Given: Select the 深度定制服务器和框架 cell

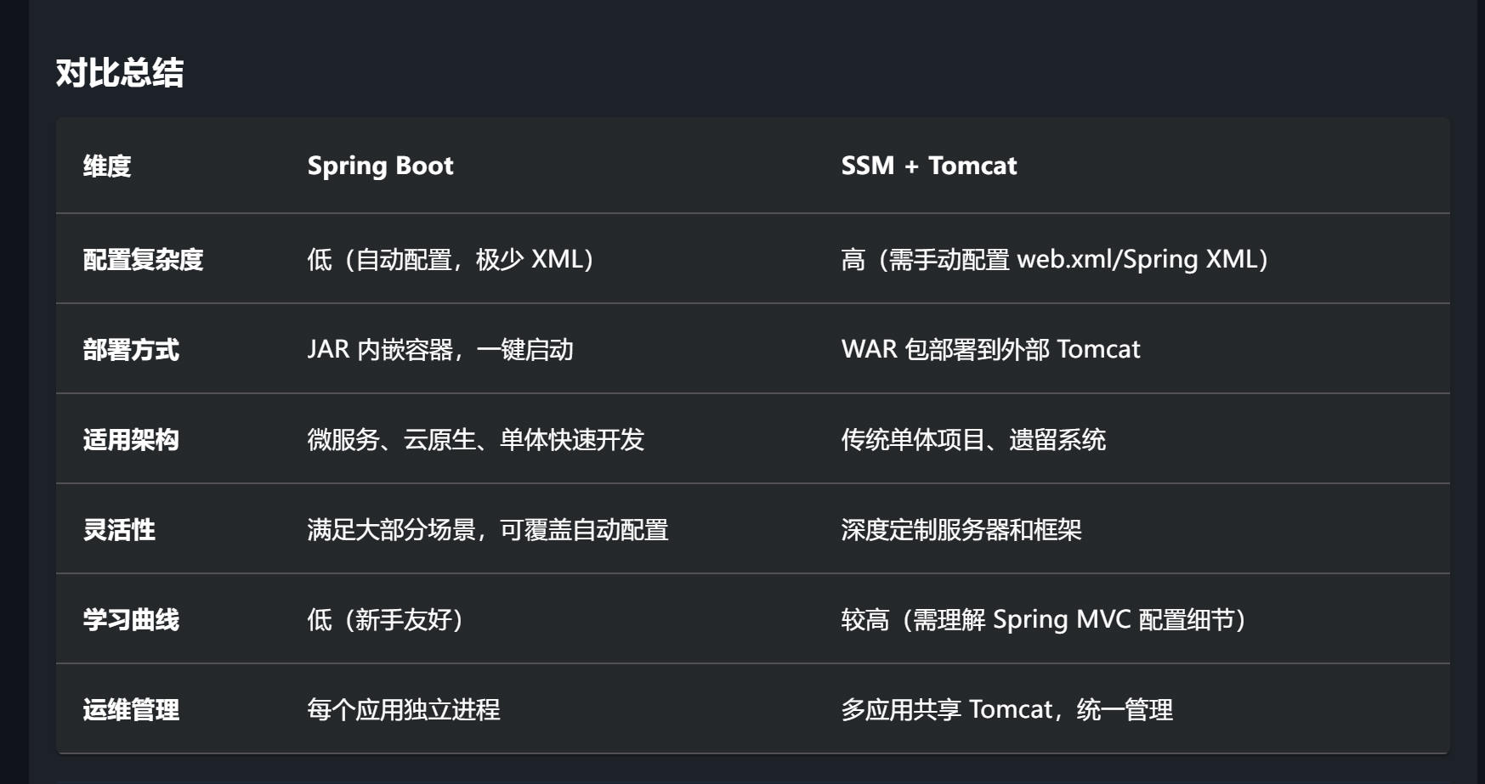Looking at the screenshot, I should pyautogui.click(x=961, y=529).
